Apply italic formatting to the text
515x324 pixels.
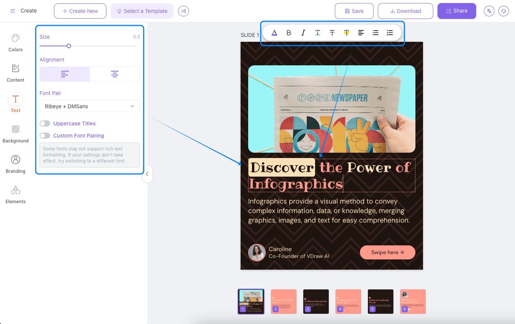[x=303, y=33]
